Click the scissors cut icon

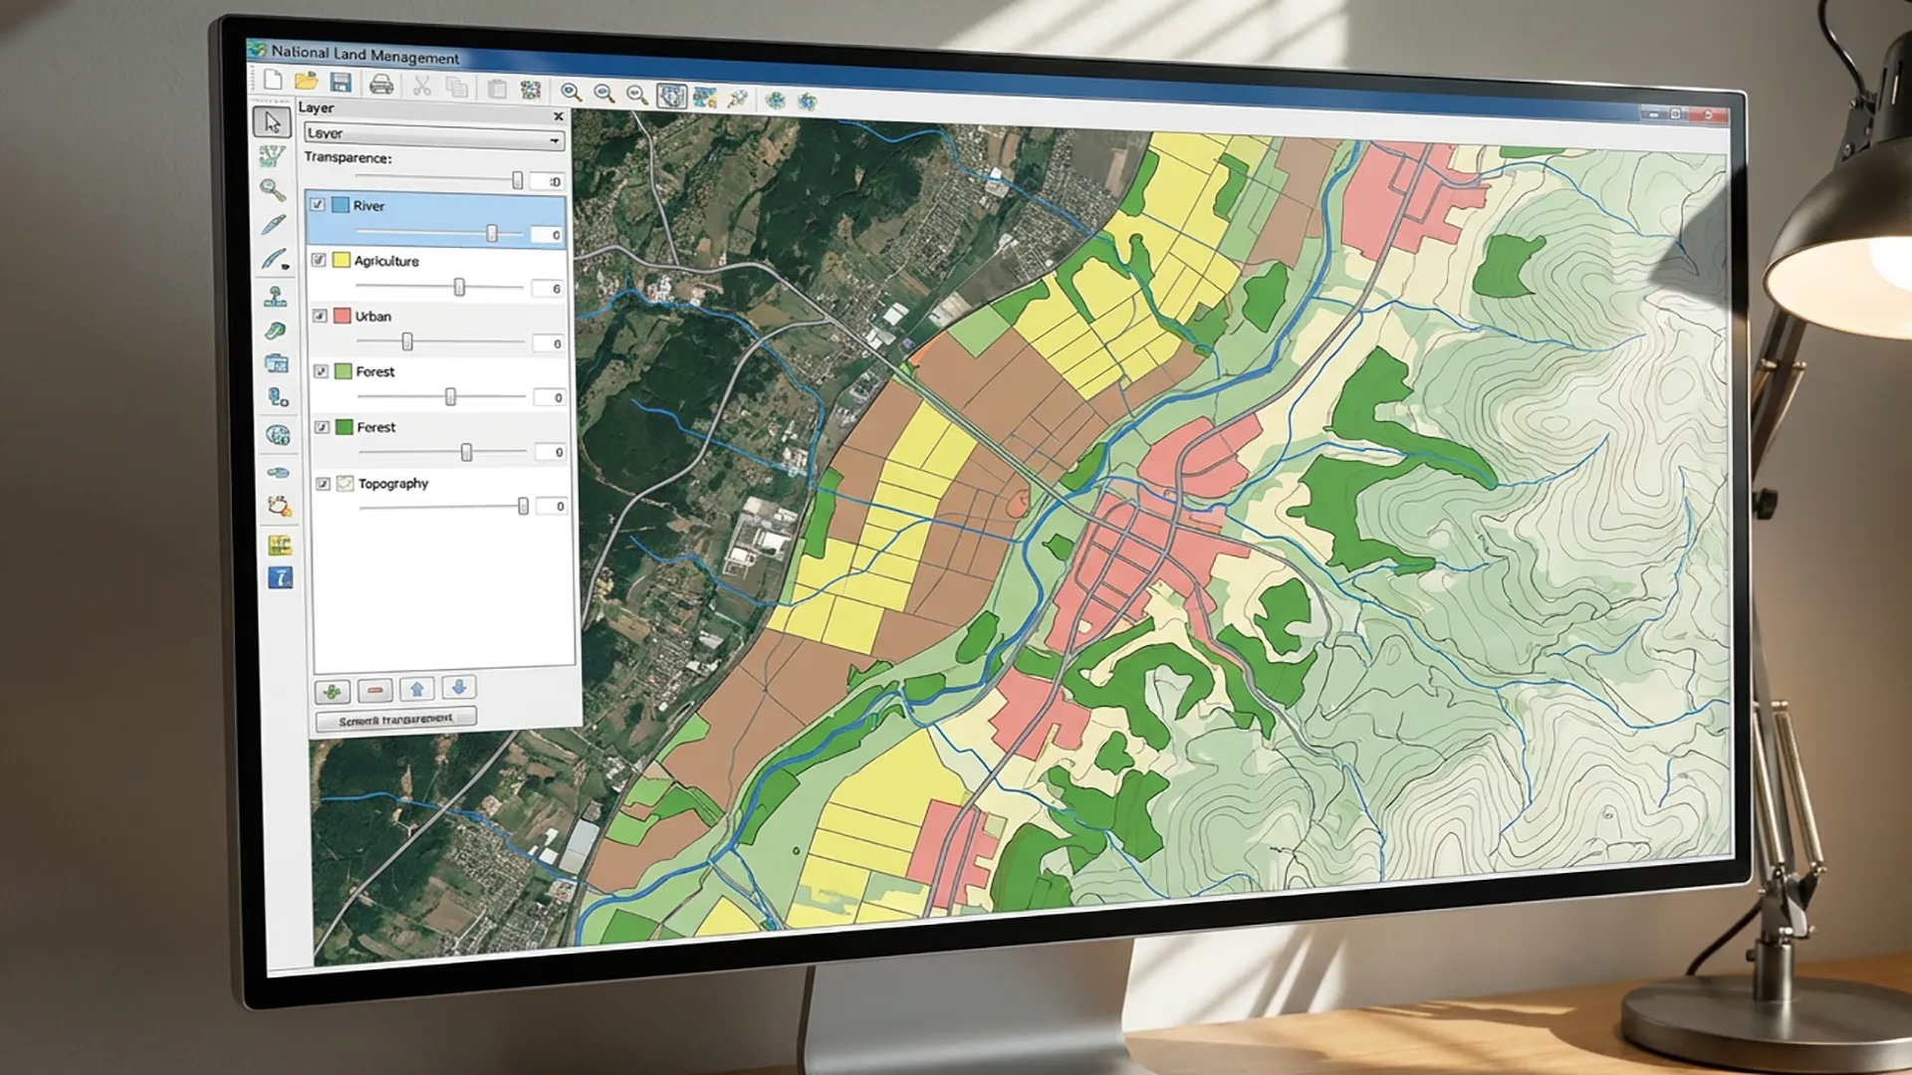(x=422, y=87)
